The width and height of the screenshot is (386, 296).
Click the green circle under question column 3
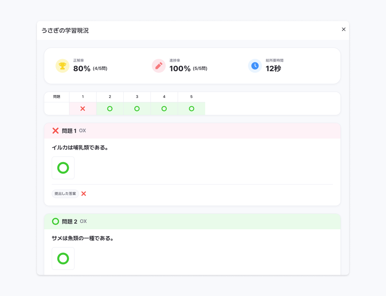pyautogui.click(x=137, y=109)
